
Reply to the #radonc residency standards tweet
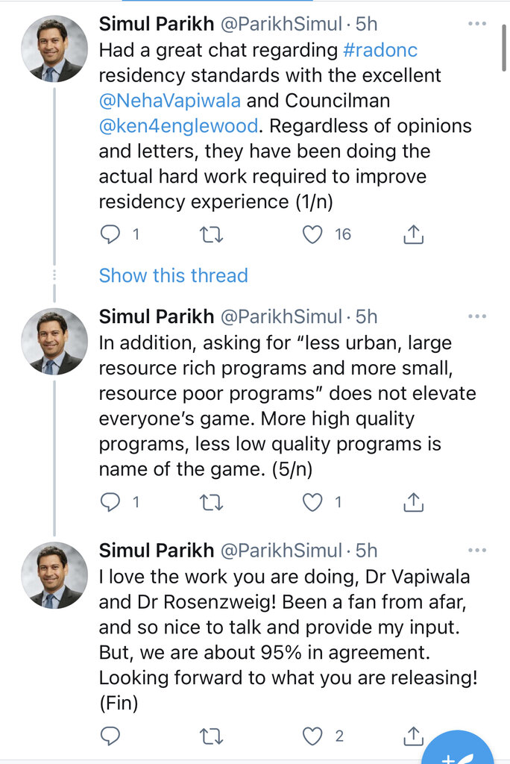click(110, 235)
